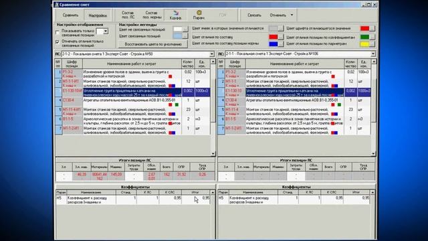Toggle 'Отмечать отличия только связанных позиций' checkbox
Image resolution: width=428 pixels, height=241 pixels.
[x=58, y=42]
